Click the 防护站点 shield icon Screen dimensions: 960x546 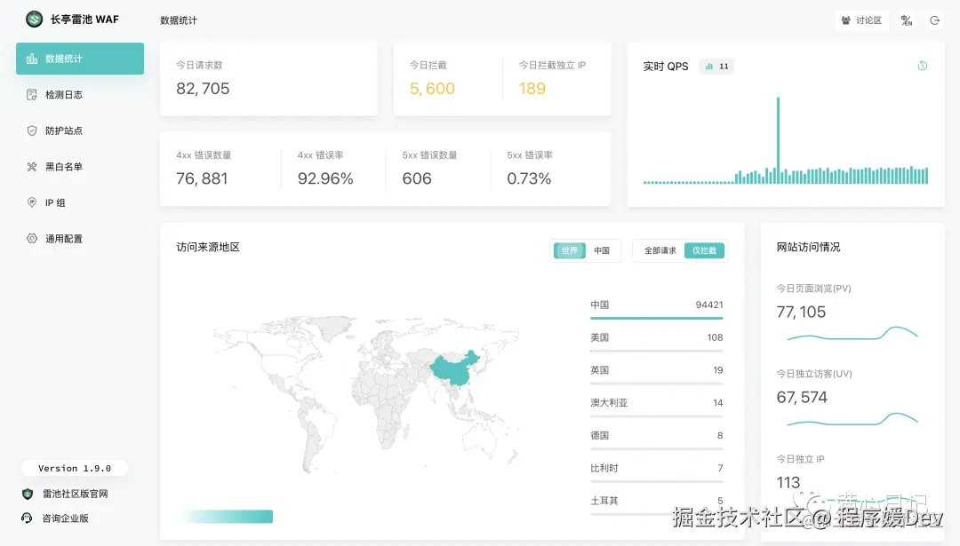[32, 131]
